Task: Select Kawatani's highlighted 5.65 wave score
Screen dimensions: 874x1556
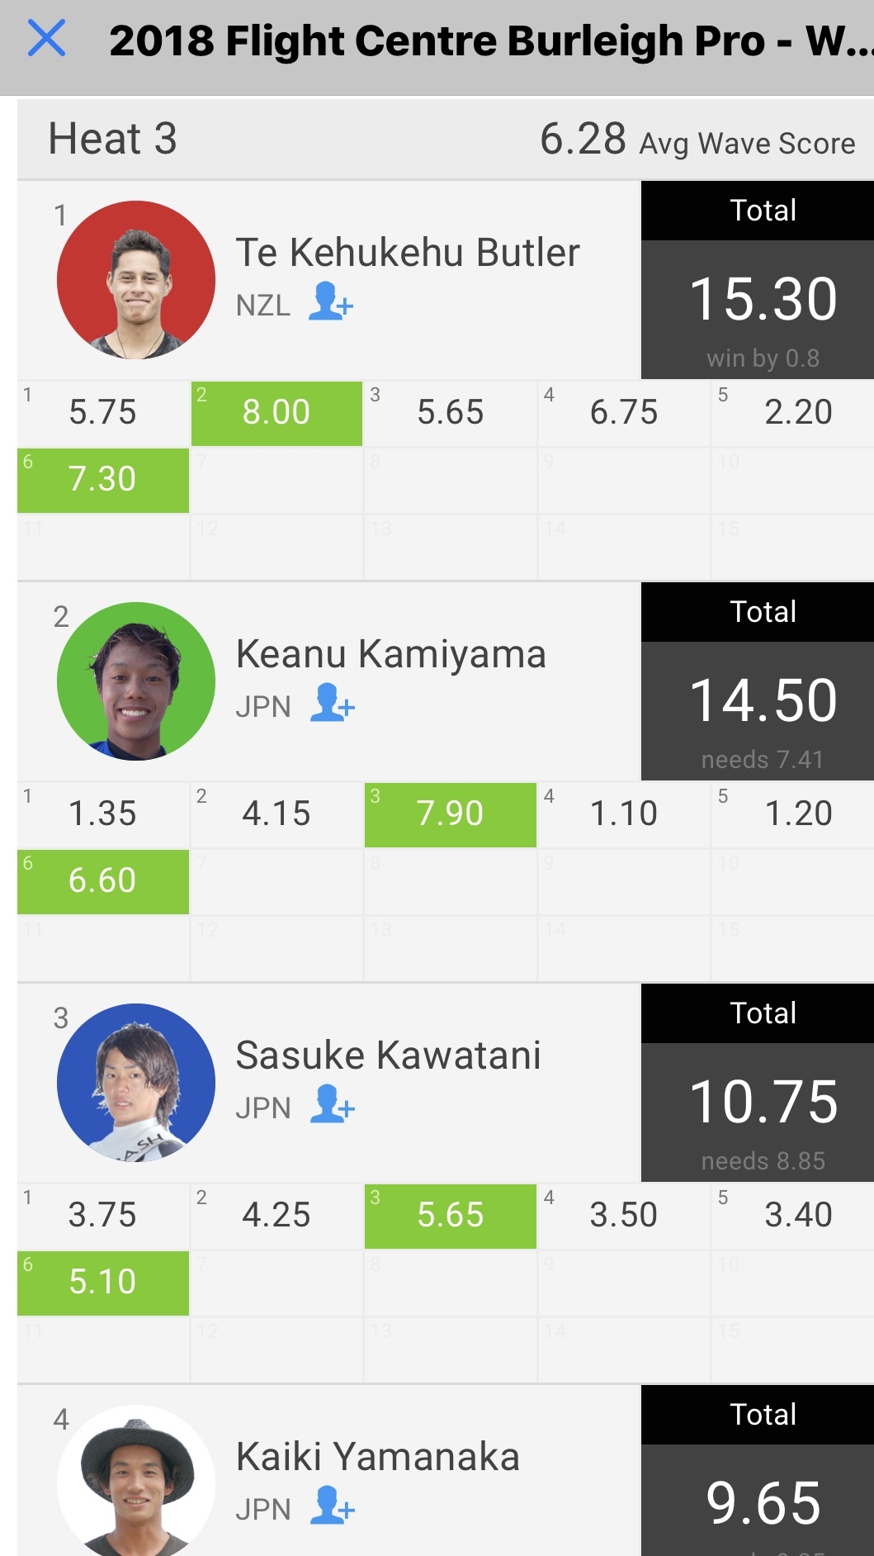Action: point(451,1216)
